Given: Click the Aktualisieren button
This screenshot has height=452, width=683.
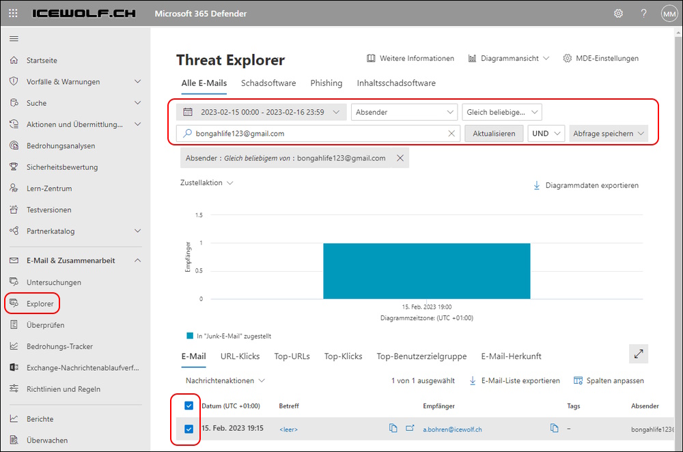Looking at the screenshot, I should coord(494,134).
